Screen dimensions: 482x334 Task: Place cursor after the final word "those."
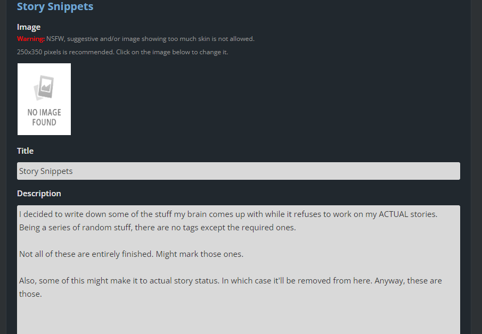(x=43, y=294)
